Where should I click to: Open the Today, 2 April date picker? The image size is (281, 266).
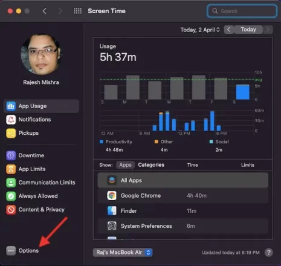pyautogui.click(x=200, y=30)
